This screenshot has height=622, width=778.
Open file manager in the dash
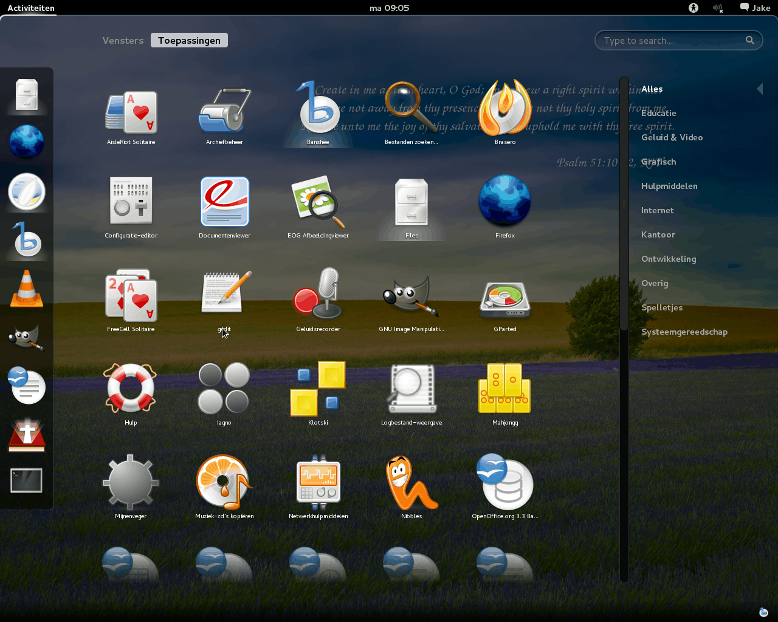[27, 95]
